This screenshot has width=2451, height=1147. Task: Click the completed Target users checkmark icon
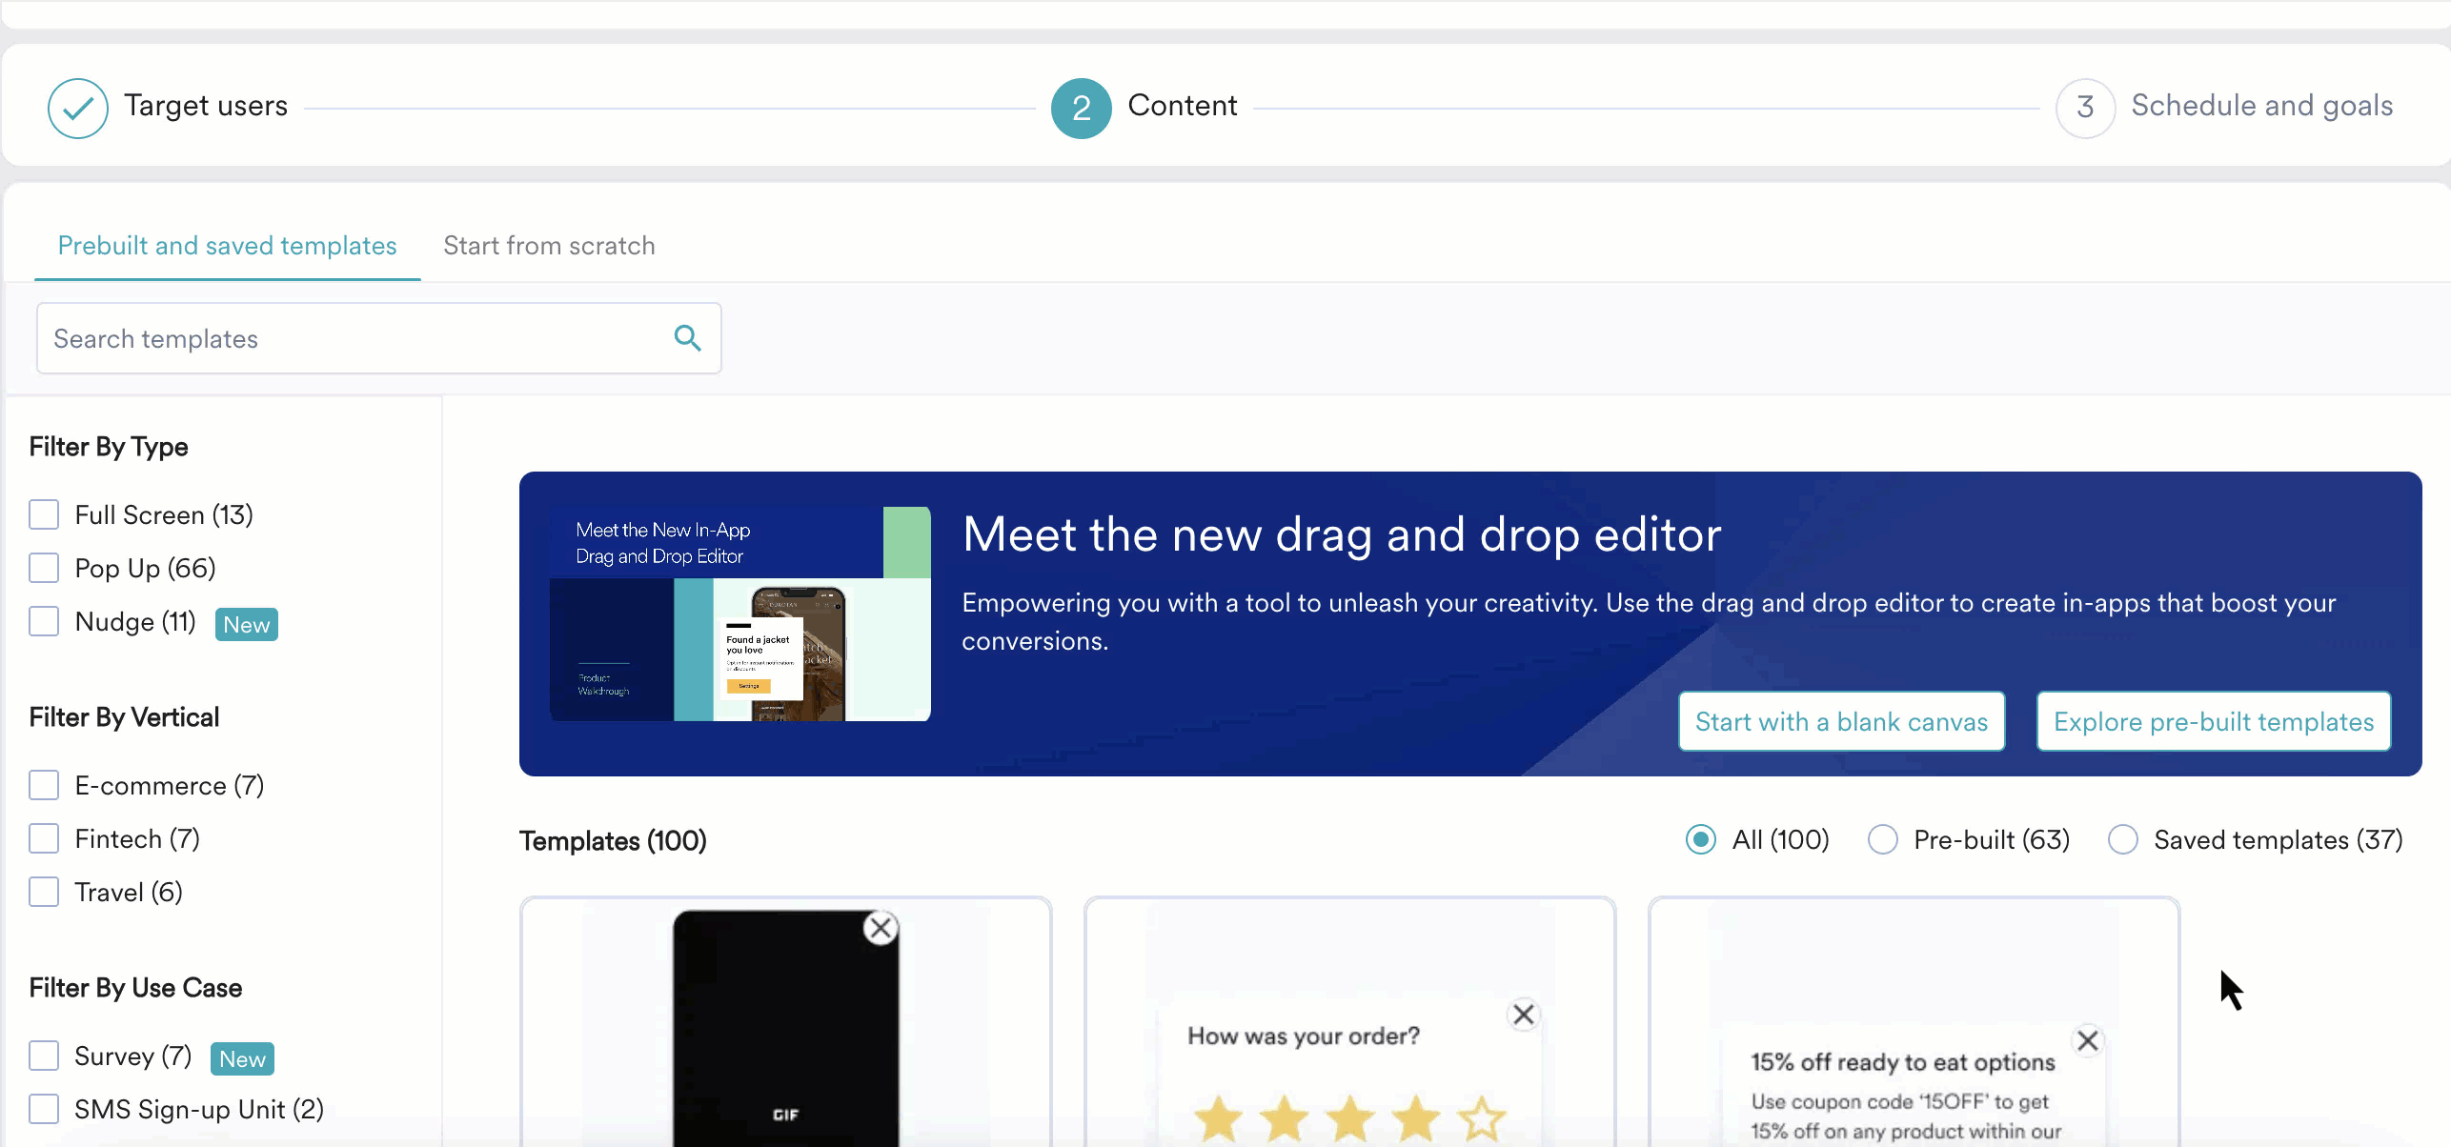[x=77, y=108]
